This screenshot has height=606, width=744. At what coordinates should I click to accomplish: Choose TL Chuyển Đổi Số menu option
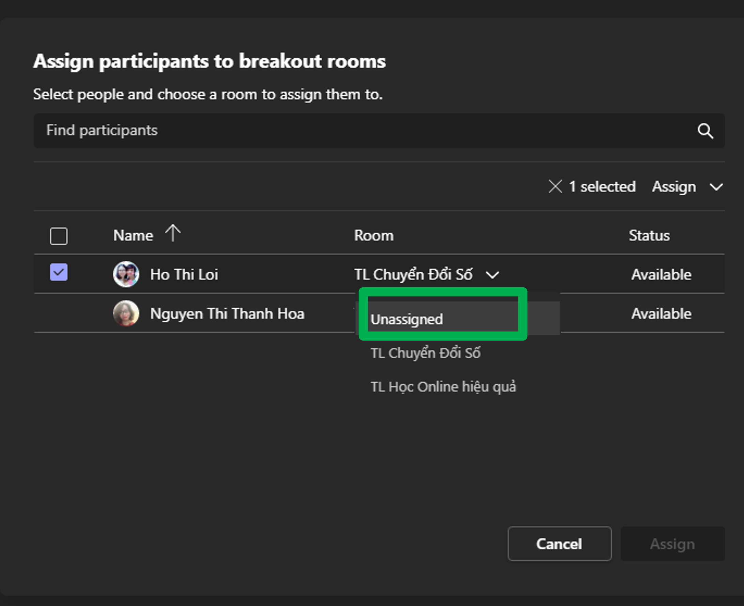coord(425,353)
